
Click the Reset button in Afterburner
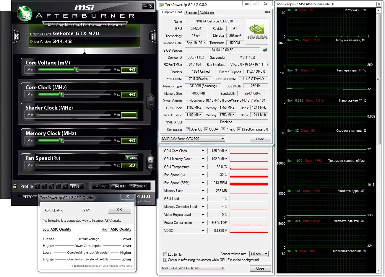119,186
